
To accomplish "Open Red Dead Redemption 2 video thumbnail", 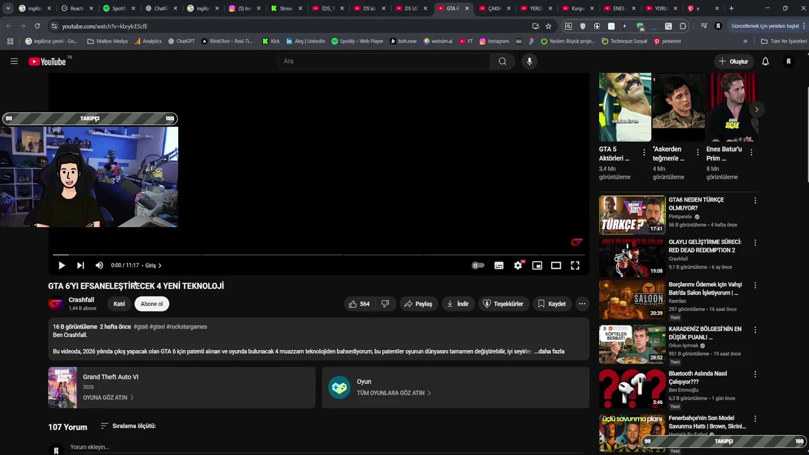I will click(x=632, y=258).
